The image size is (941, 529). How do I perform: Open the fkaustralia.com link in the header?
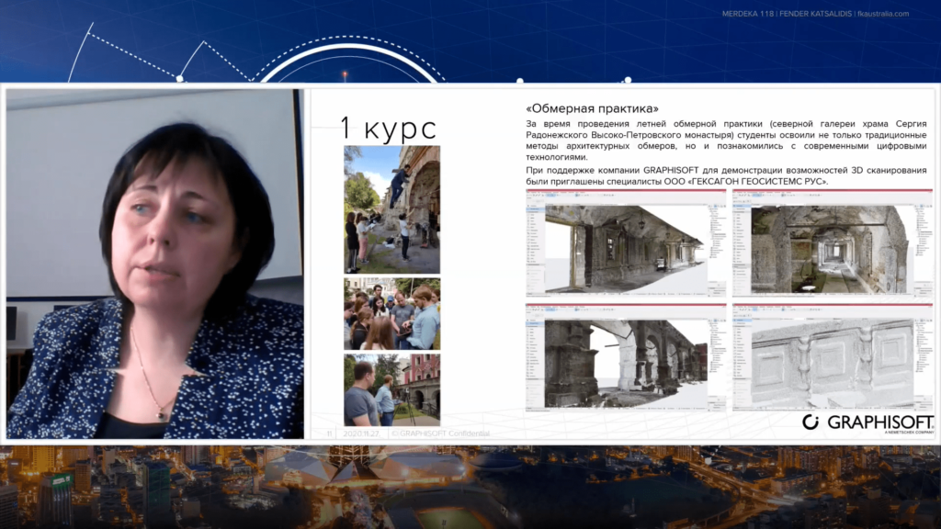coord(882,14)
